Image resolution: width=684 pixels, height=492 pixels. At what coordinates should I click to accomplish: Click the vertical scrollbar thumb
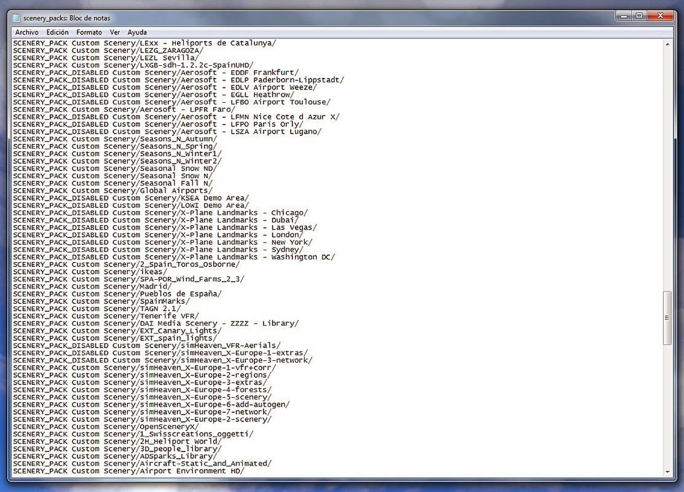coord(667,318)
